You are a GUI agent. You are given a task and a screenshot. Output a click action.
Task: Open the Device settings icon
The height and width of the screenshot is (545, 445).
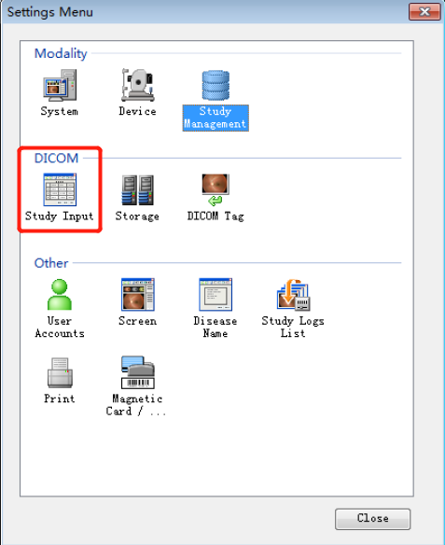[x=137, y=86]
